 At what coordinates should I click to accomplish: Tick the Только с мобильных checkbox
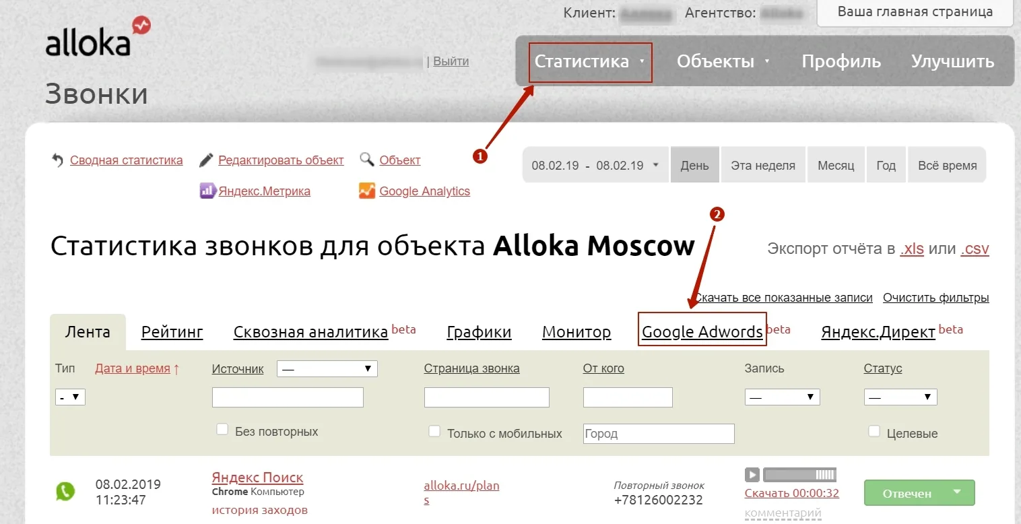point(434,431)
